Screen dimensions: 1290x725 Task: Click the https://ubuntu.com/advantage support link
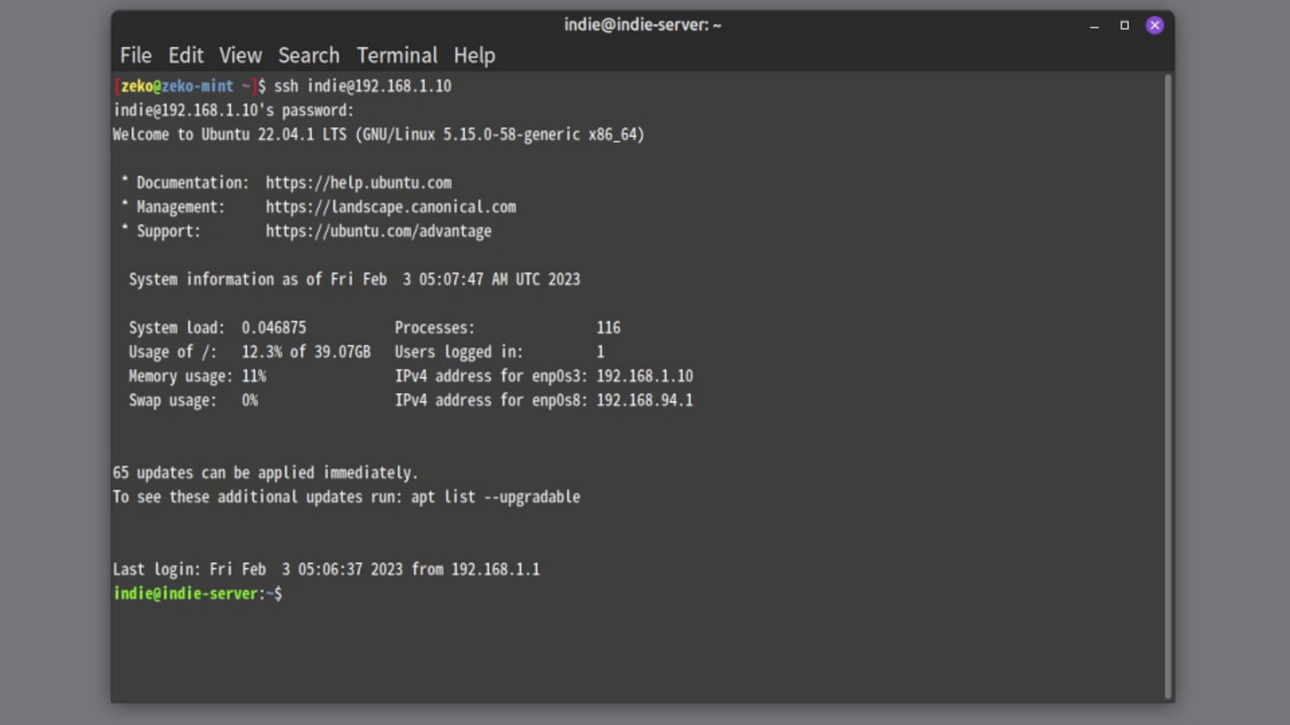tap(378, 230)
